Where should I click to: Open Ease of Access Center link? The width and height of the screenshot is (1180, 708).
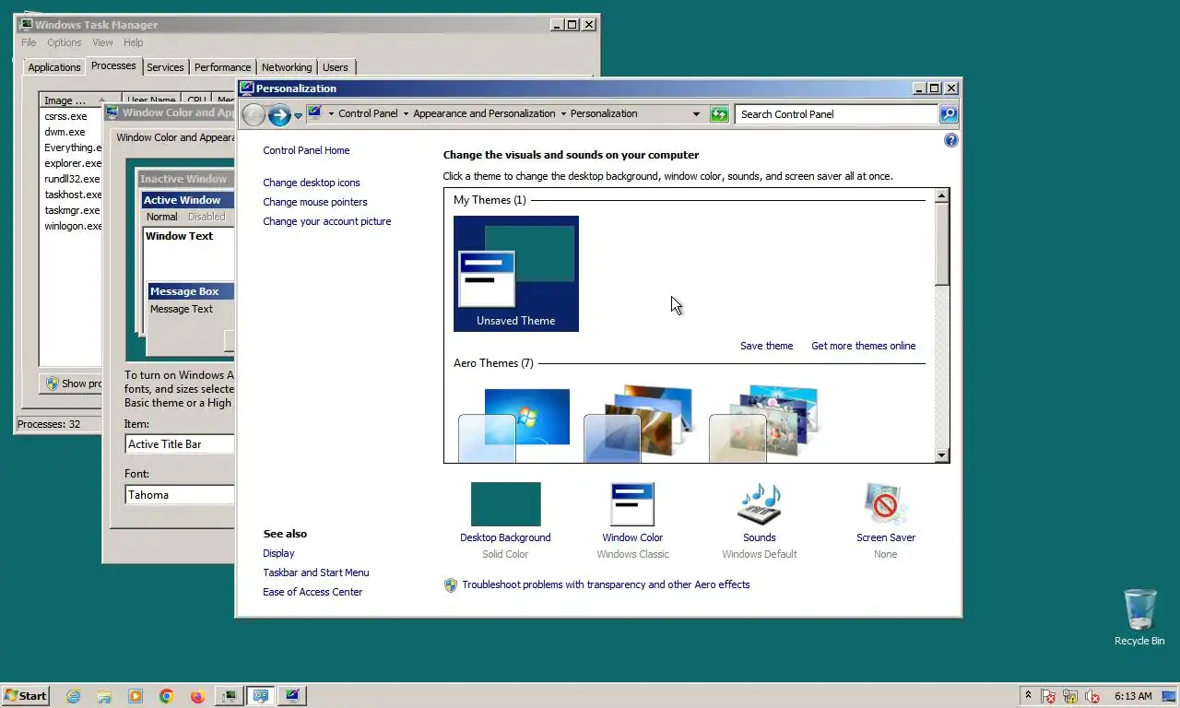tap(313, 592)
